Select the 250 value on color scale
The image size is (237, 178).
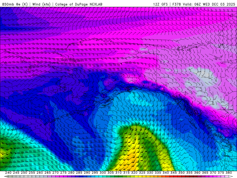click(x=24, y=173)
